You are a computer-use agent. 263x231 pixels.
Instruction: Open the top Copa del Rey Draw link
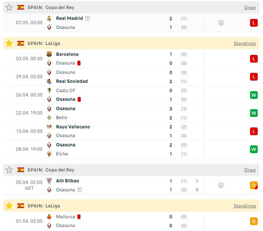(250, 7)
